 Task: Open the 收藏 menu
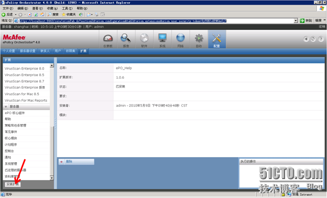52,8
